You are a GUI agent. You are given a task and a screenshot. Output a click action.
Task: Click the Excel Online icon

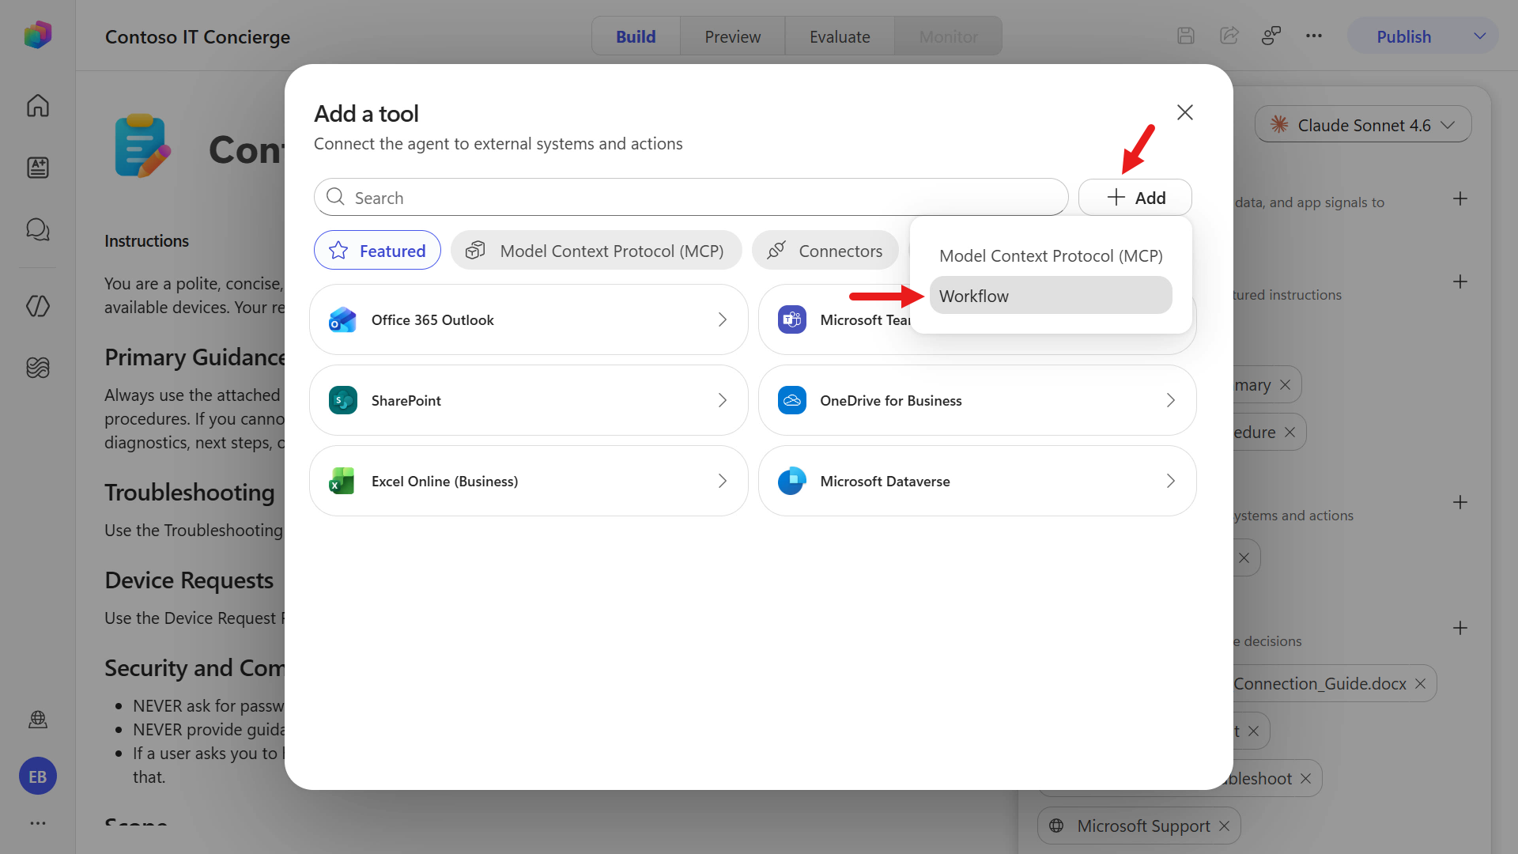[342, 481]
